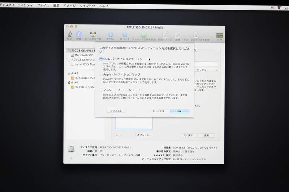Click the 情報 (Info) toolbar icon

[x=79, y=35]
